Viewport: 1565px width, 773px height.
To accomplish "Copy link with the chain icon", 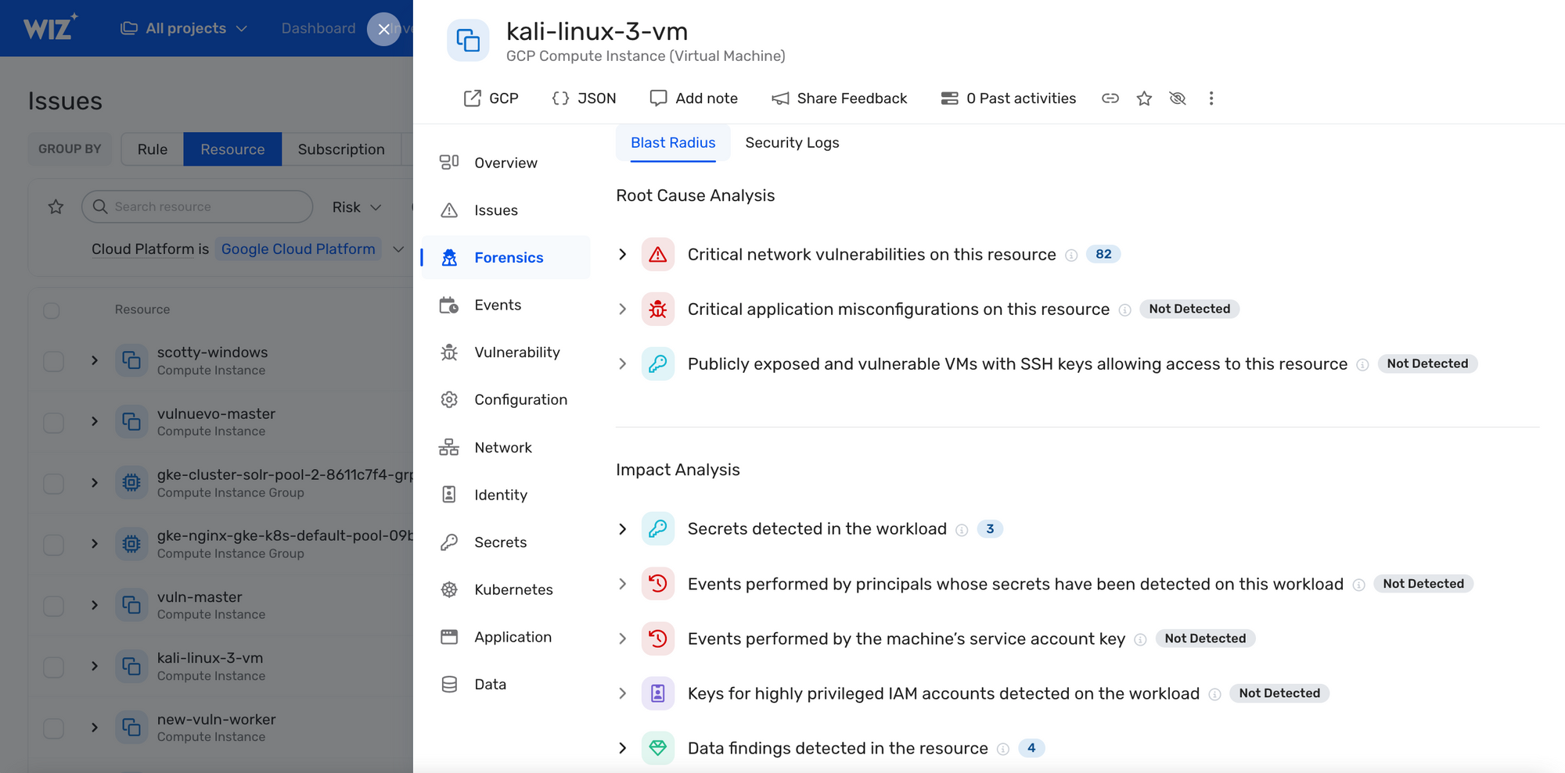I will point(1110,98).
